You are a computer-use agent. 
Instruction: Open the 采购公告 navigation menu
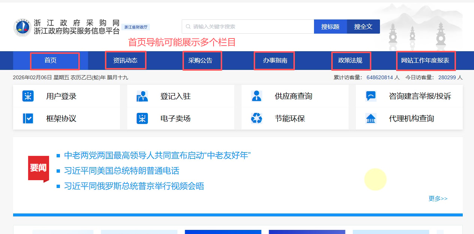[200, 61]
